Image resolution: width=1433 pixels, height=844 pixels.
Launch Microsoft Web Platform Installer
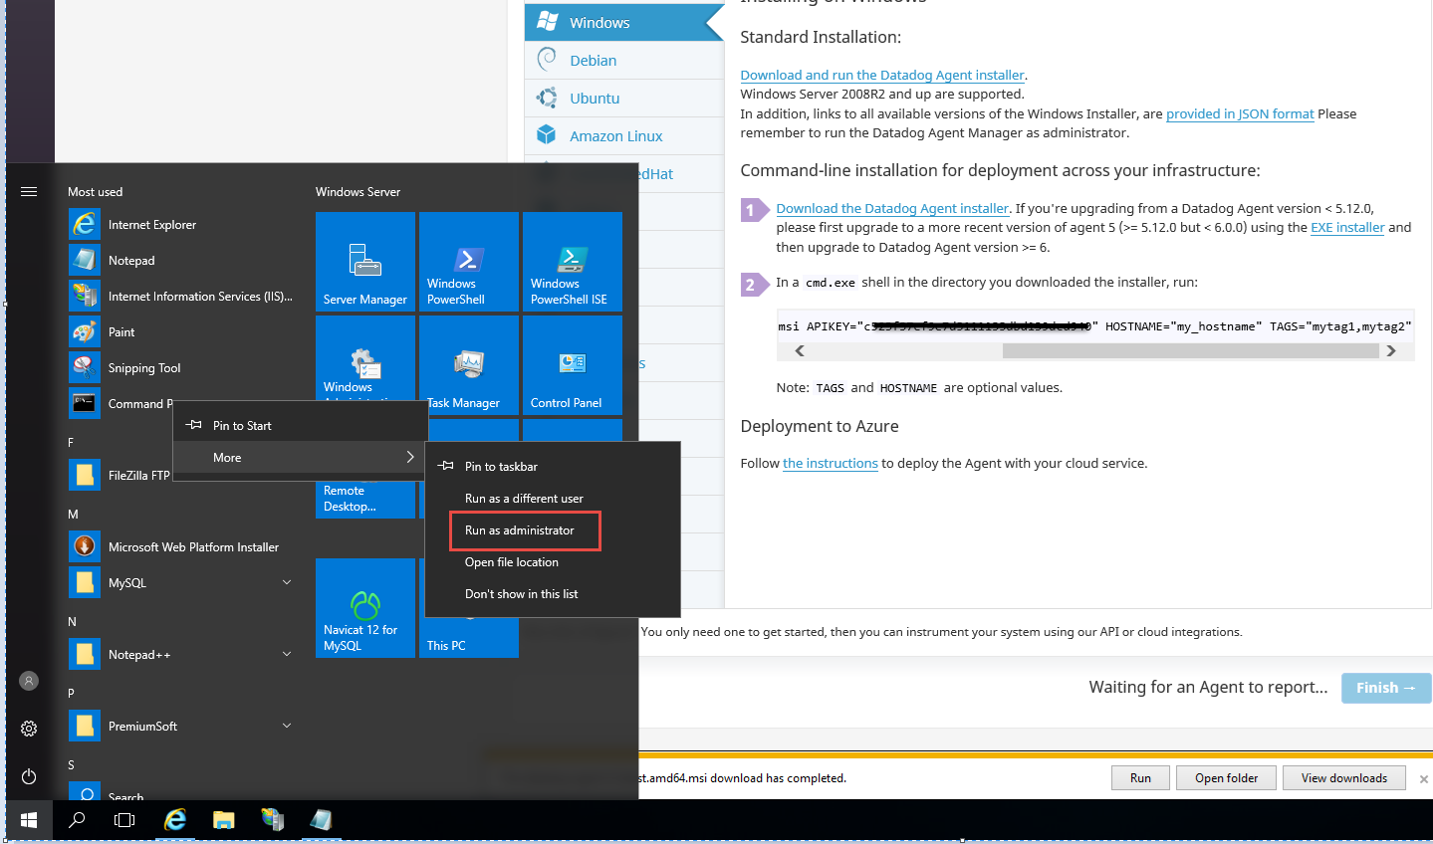[179, 547]
